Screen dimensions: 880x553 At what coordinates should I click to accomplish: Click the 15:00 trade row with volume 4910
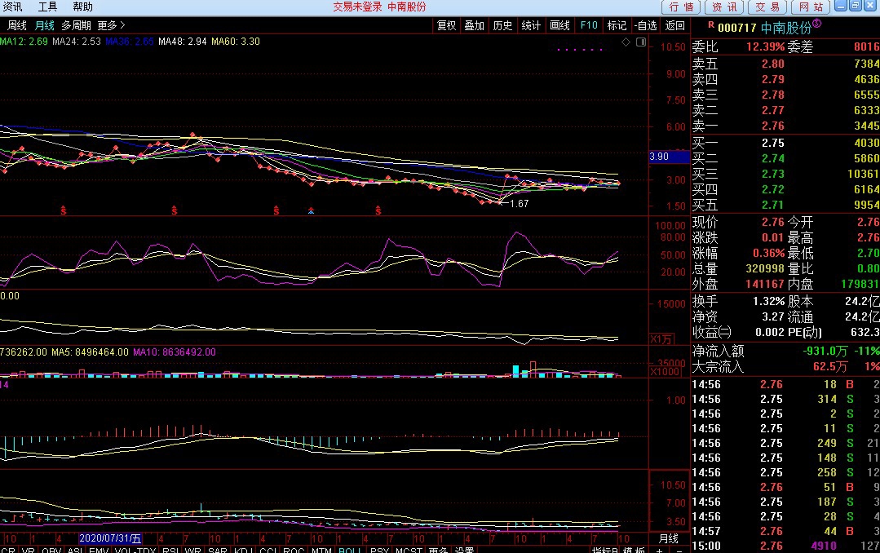pyautogui.click(x=785, y=546)
